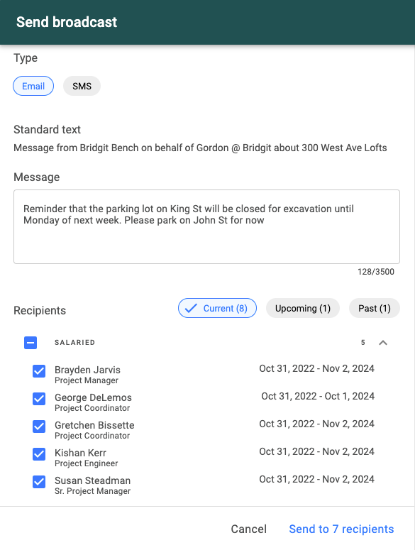The height and width of the screenshot is (550, 415).
Task: Click Send to 7 recipients
Action: [341, 529]
